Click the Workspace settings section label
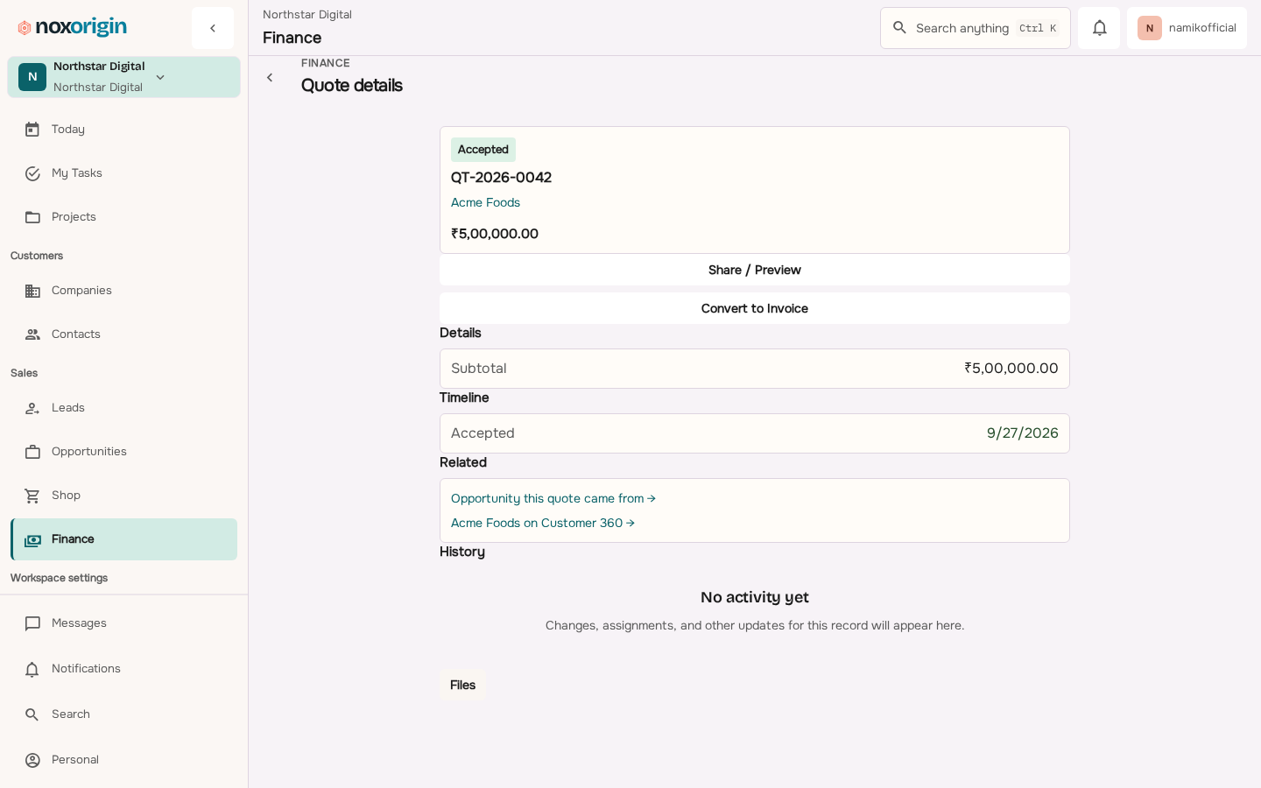 tap(59, 578)
